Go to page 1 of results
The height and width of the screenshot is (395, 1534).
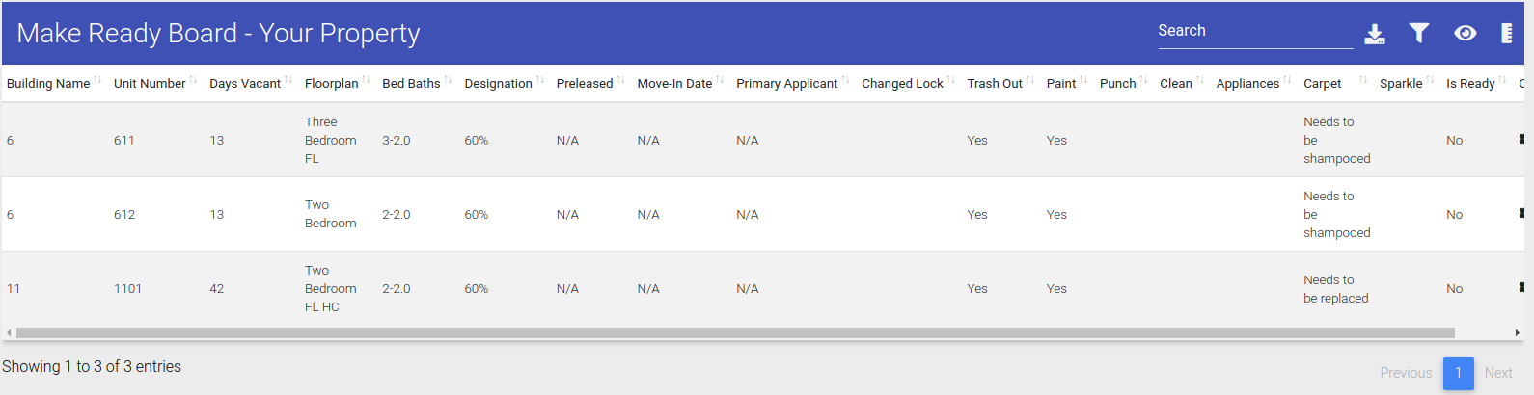click(x=1458, y=373)
